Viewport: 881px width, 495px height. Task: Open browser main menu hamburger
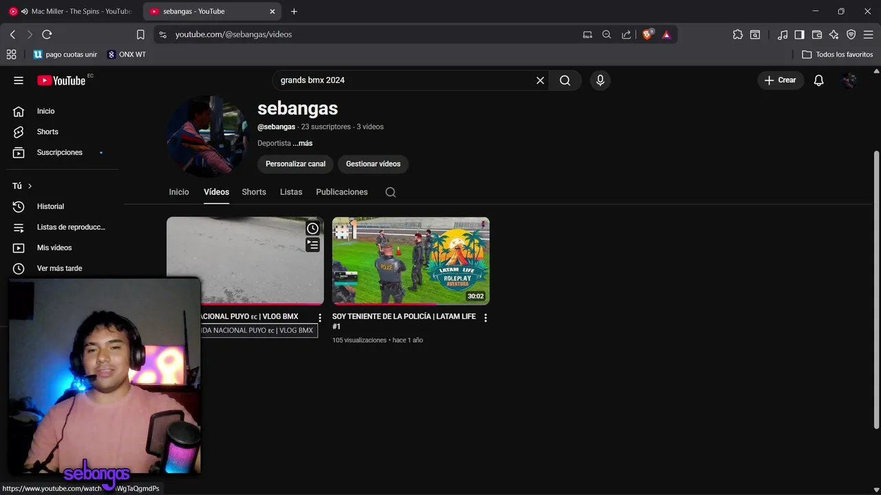pyautogui.click(x=868, y=34)
